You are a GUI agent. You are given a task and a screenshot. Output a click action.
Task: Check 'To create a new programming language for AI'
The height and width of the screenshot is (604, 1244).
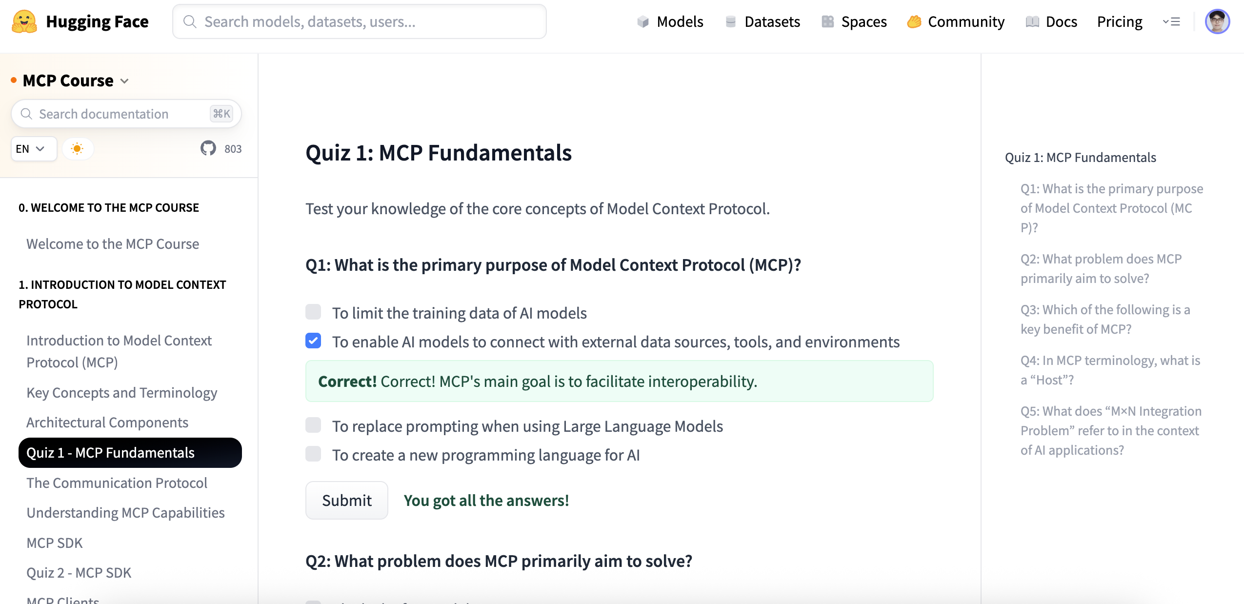click(313, 454)
